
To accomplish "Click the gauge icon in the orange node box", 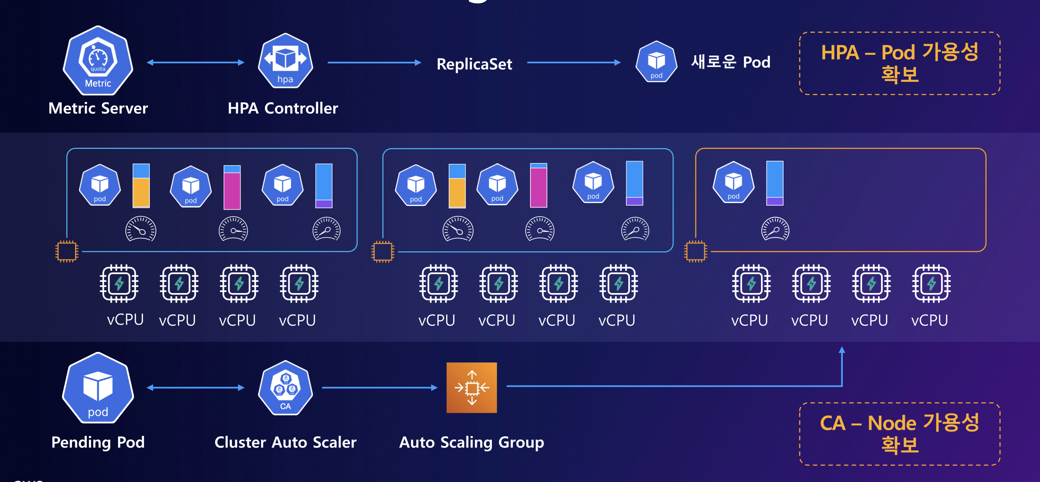I will click(775, 229).
